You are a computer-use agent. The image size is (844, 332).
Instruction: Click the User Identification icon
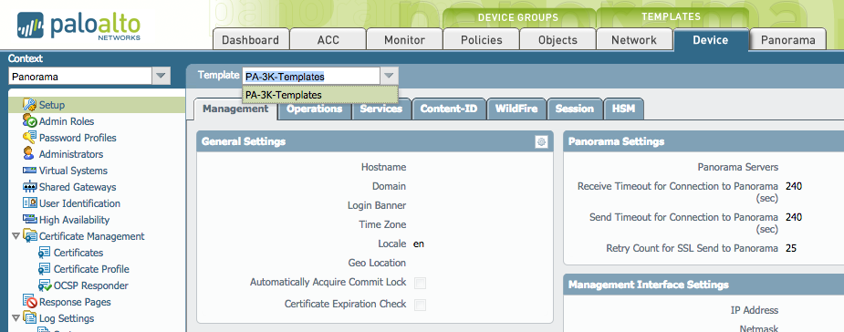click(x=29, y=203)
